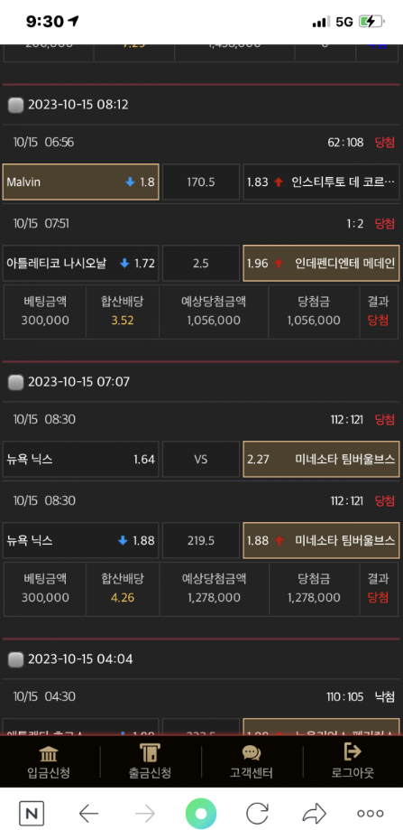The width and height of the screenshot is (403, 830).
Task: Tap the Naver N home icon
Action: point(32,813)
